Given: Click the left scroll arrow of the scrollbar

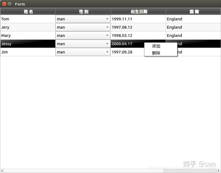Looking at the screenshot, I should coord(2,171).
